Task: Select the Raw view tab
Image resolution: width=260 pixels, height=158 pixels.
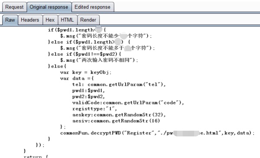Action: point(10,20)
